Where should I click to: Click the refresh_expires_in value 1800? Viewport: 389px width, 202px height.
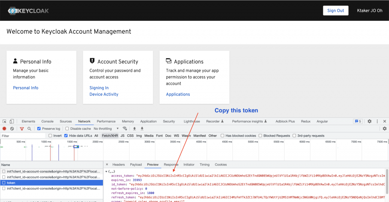(x=150, y=193)
